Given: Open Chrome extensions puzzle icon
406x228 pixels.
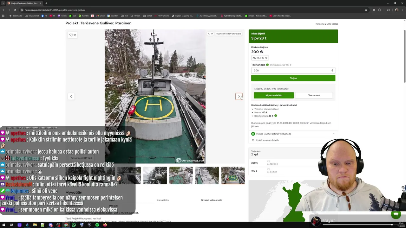Looking at the screenshot, I should point(380,10).
